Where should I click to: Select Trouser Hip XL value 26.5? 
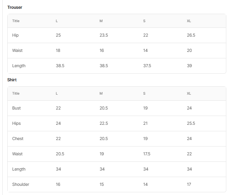(191, 35)
